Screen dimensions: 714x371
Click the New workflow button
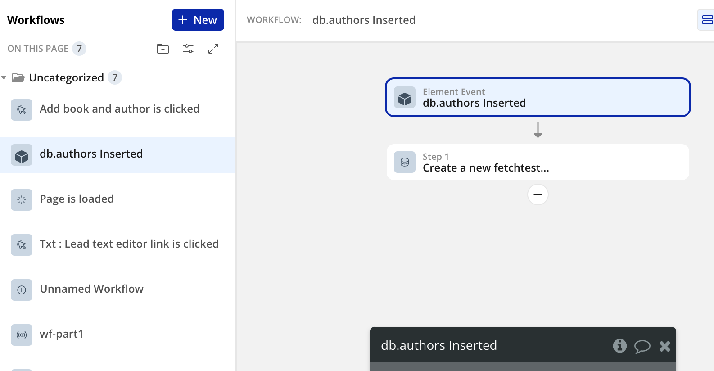pos(198,20)
